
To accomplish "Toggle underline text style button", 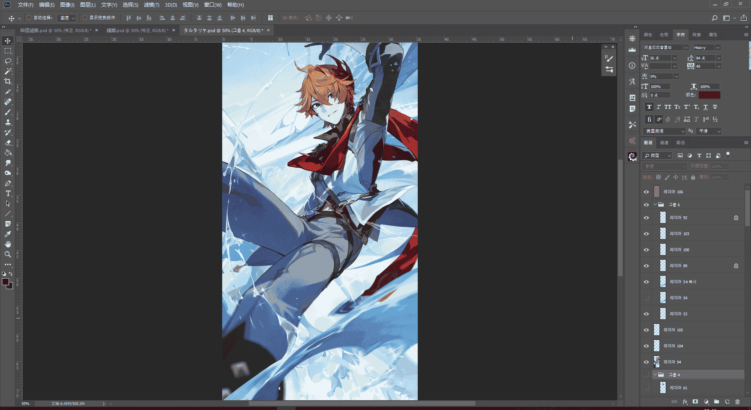I will point(706,107).
